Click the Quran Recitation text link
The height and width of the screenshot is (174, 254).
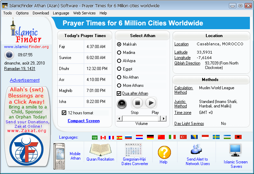click(100, 159)
